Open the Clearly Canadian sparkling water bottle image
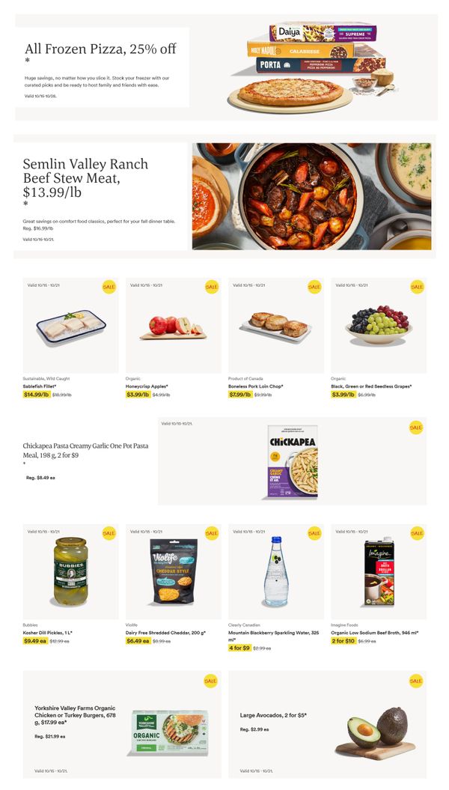This screenshot has height=790, width=449. [276, 571]
